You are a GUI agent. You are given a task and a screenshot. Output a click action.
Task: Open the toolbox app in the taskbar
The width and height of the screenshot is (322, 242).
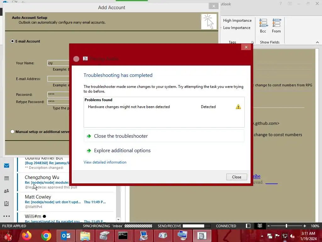(104, 236)
